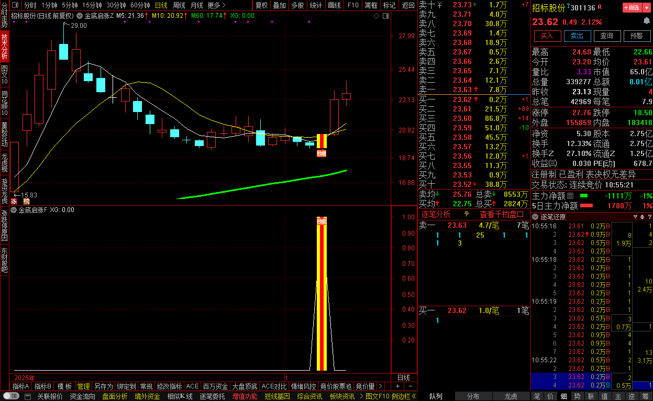Click the 买入 buy button

[547, 36]
